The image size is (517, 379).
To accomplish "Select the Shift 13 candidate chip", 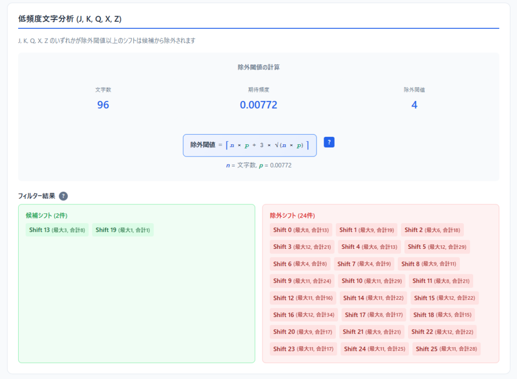I will coord(57,230).
